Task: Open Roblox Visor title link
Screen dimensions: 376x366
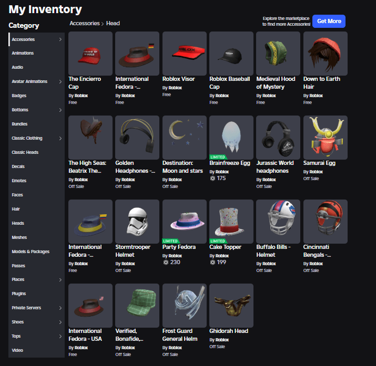Action: pos(178,79)
